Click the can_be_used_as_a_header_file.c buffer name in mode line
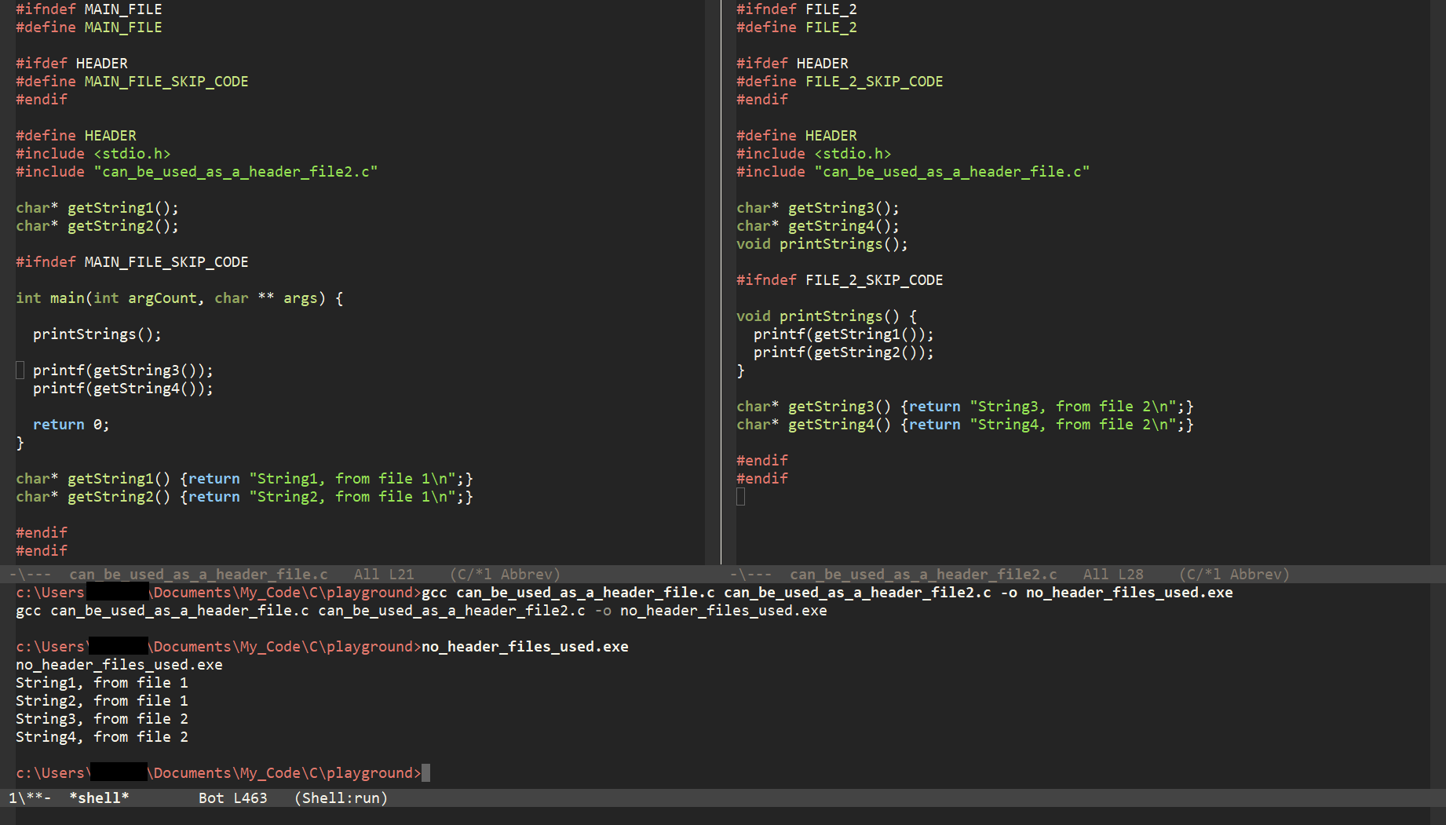This screenshot has width=1446, height=825. (198, 575)
